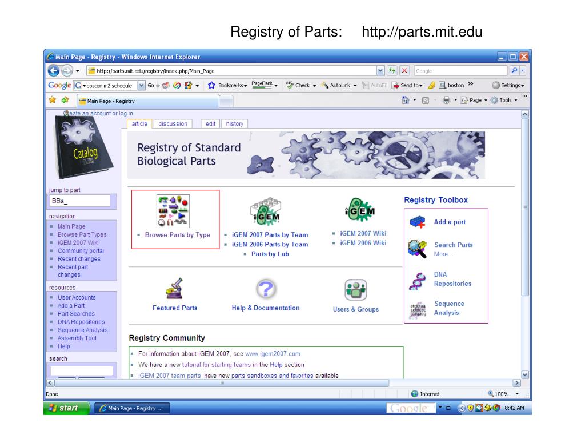Viewport: 585px width, 439px height.
Task: Click the Add a part brick icon
Action: tap(418, 222)
